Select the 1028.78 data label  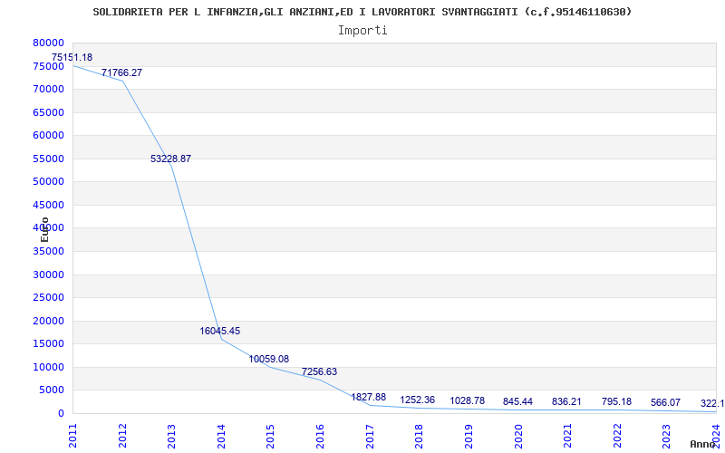coord(467,400)
